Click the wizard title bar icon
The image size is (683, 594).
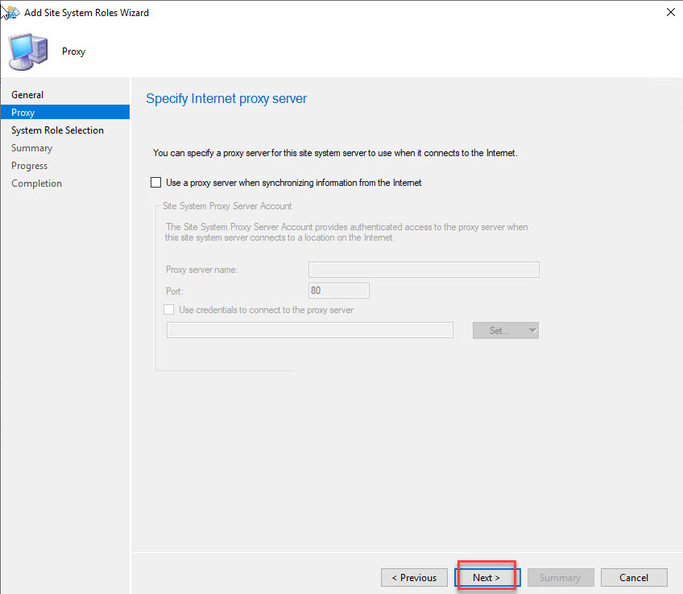(x=11, y=12)
